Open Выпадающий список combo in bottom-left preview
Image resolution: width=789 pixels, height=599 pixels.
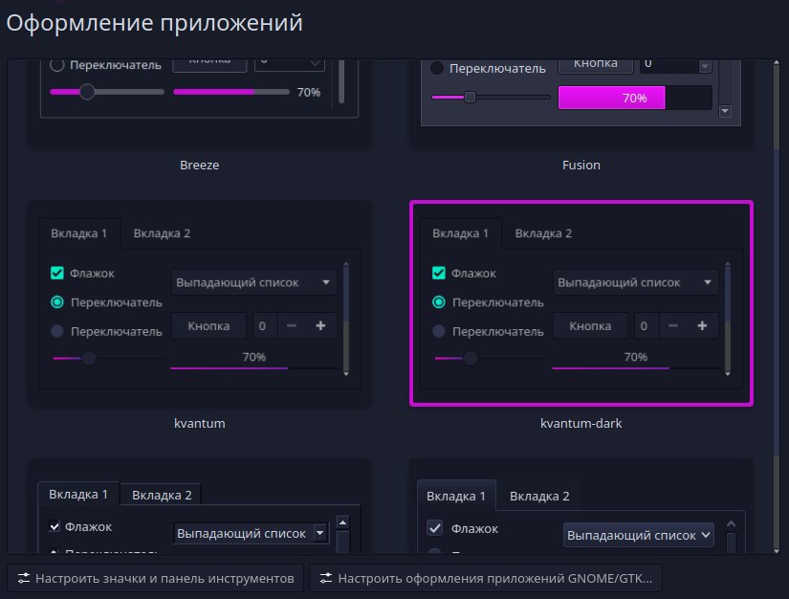[252, 533]
